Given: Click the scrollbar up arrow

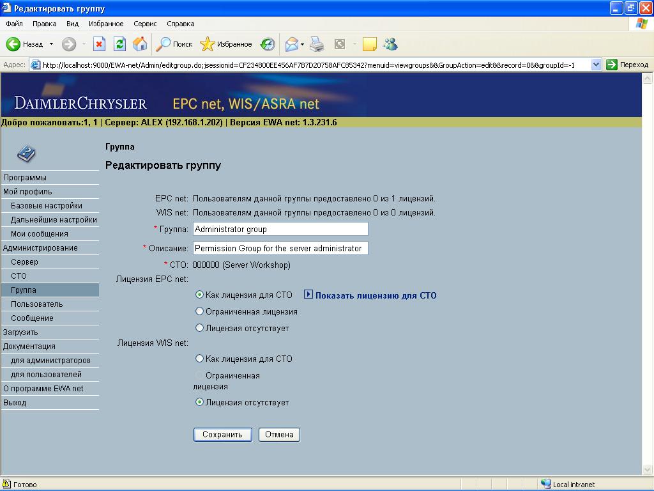Looking at the screenshot, I should (x=648, y=78).
